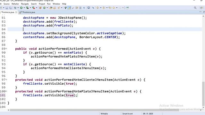Open the Search menu
The height and width of the screenshot is (115, 205).
point(34,4)
